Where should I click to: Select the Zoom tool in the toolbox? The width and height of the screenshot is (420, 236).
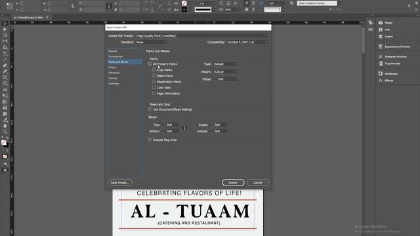click(5, 132)
